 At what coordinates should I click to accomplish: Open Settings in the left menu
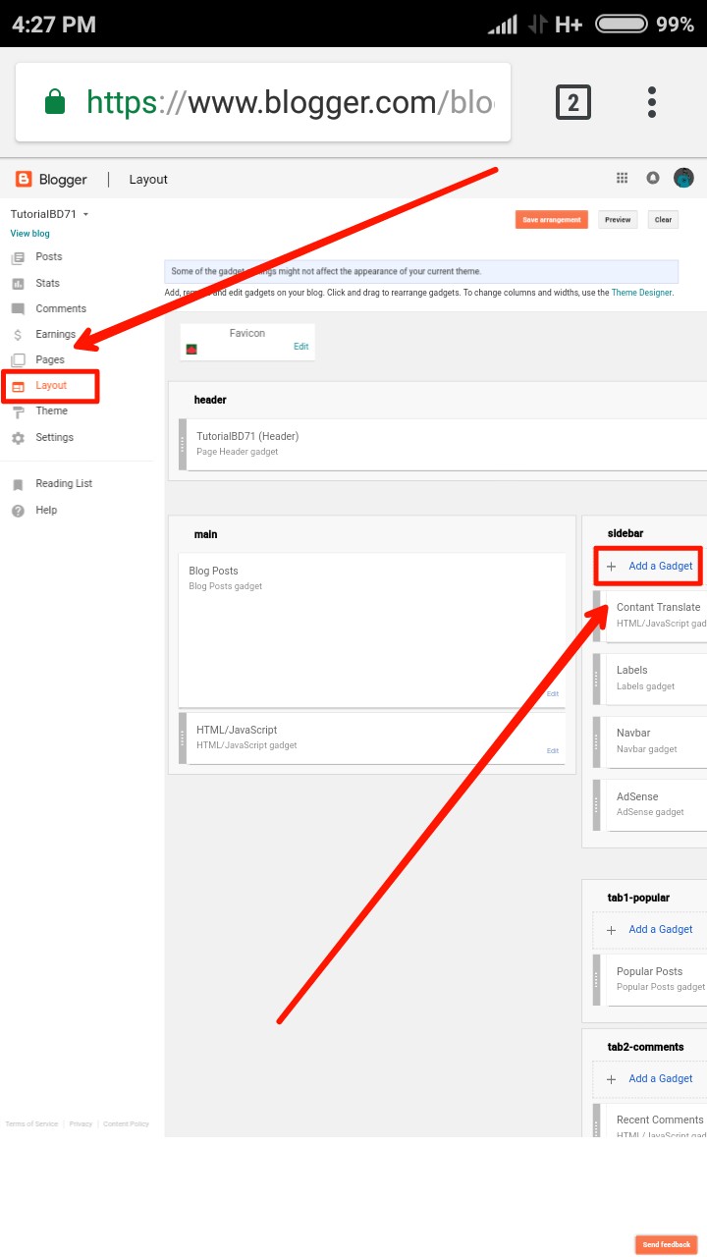pos(55,438)
